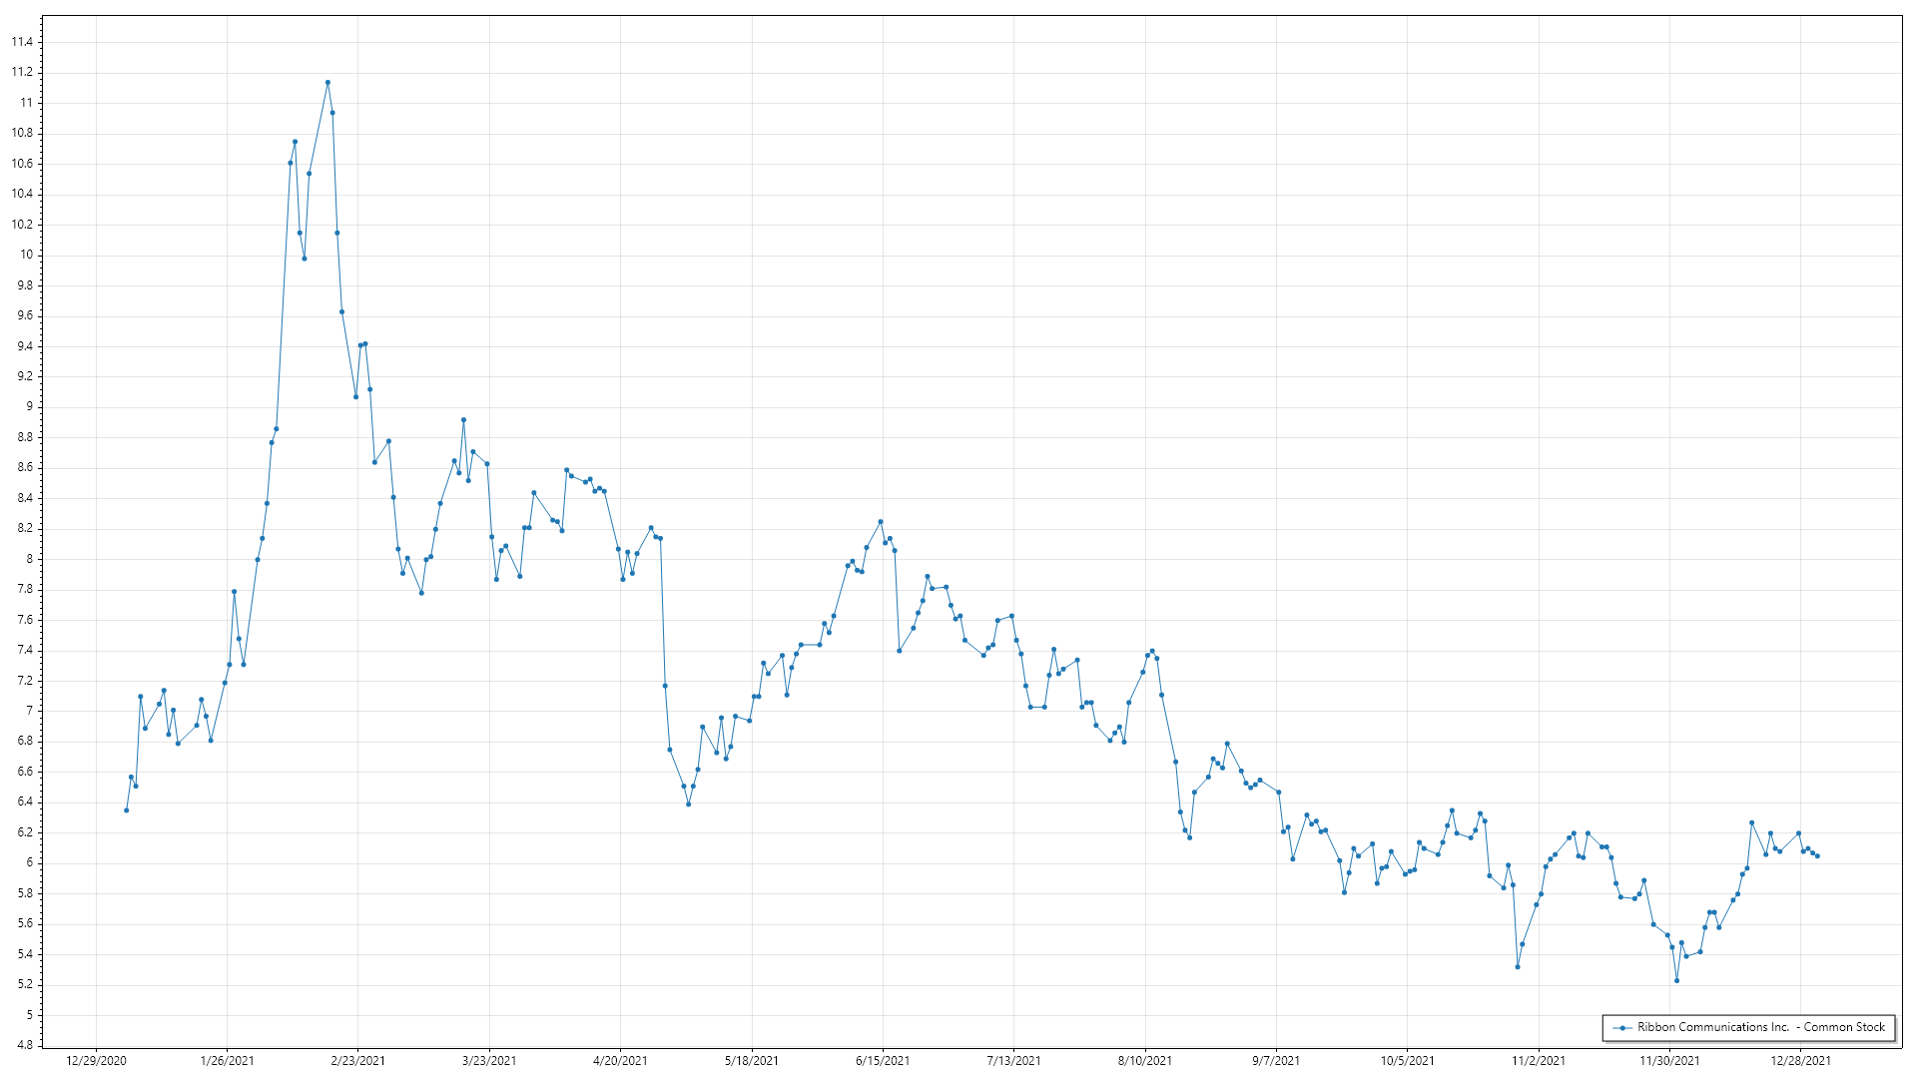
Task: Click the 8/10/2021 x-axis date label
Action: tap(1145, 1061)
